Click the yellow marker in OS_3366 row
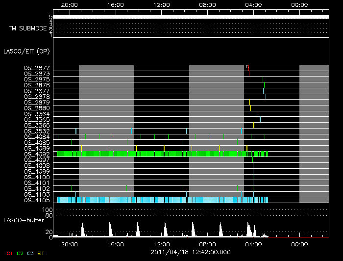 tap(254, 125)
